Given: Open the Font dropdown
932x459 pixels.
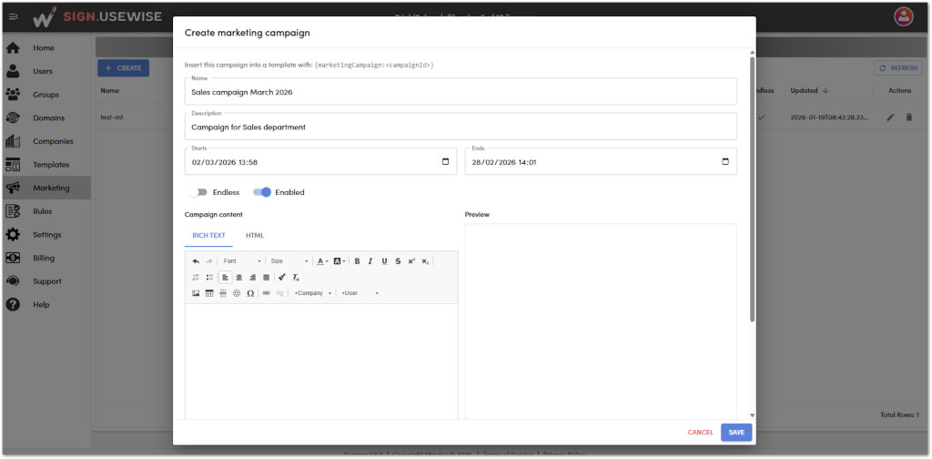Looking at the screenshot, I should [x=242, y=261].
